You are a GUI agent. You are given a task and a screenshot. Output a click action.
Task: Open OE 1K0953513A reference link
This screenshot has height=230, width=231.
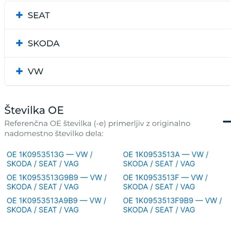(166, 159)
